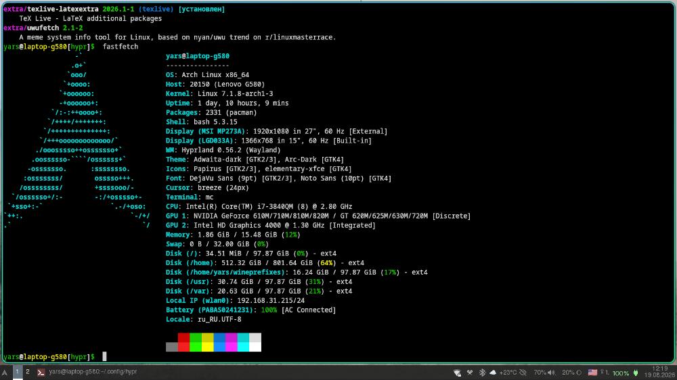Image resolution: width=677 pixels, height=380 pixels.
Task: Click the 'Display (MSI MP273A)' line
Action: (x=277, y=131)
